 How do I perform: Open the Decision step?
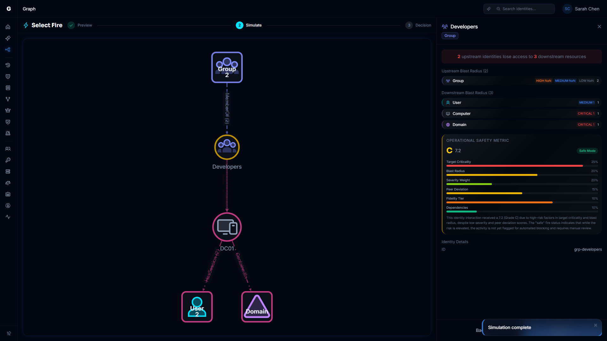(x=418, y=25)
